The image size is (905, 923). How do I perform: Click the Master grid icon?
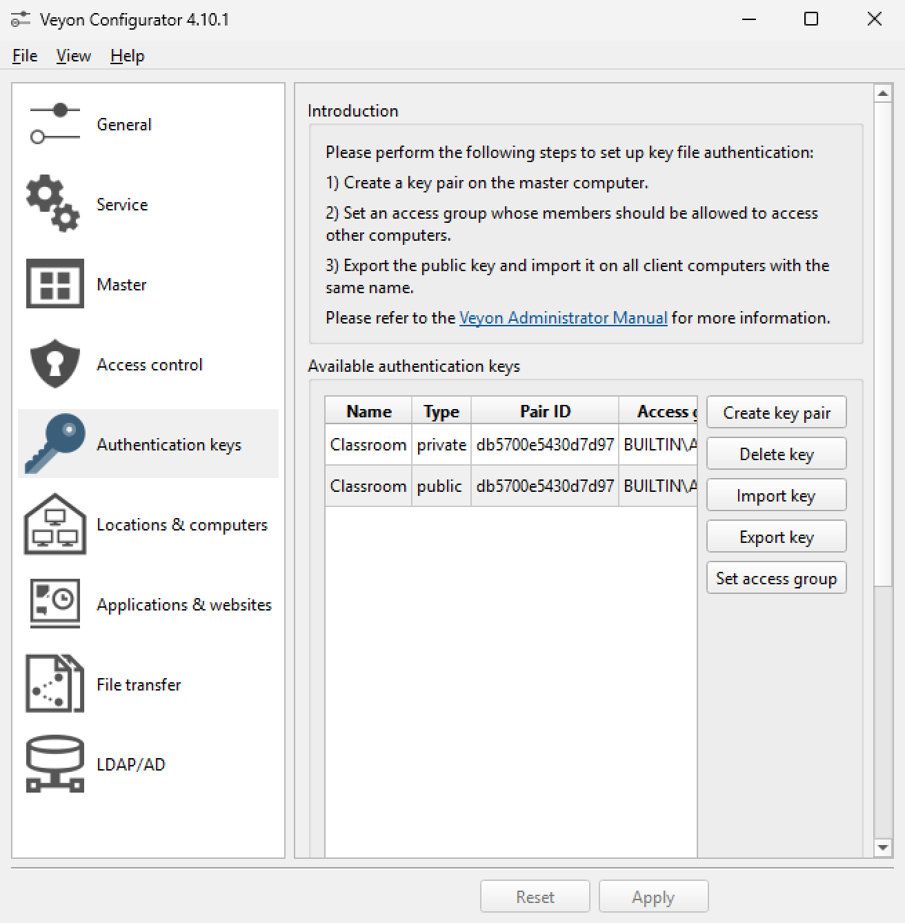(x=55, y=284)
